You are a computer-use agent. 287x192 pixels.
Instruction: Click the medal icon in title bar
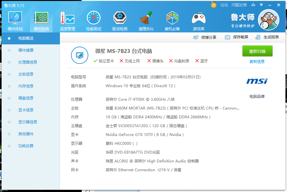[214, 5]
